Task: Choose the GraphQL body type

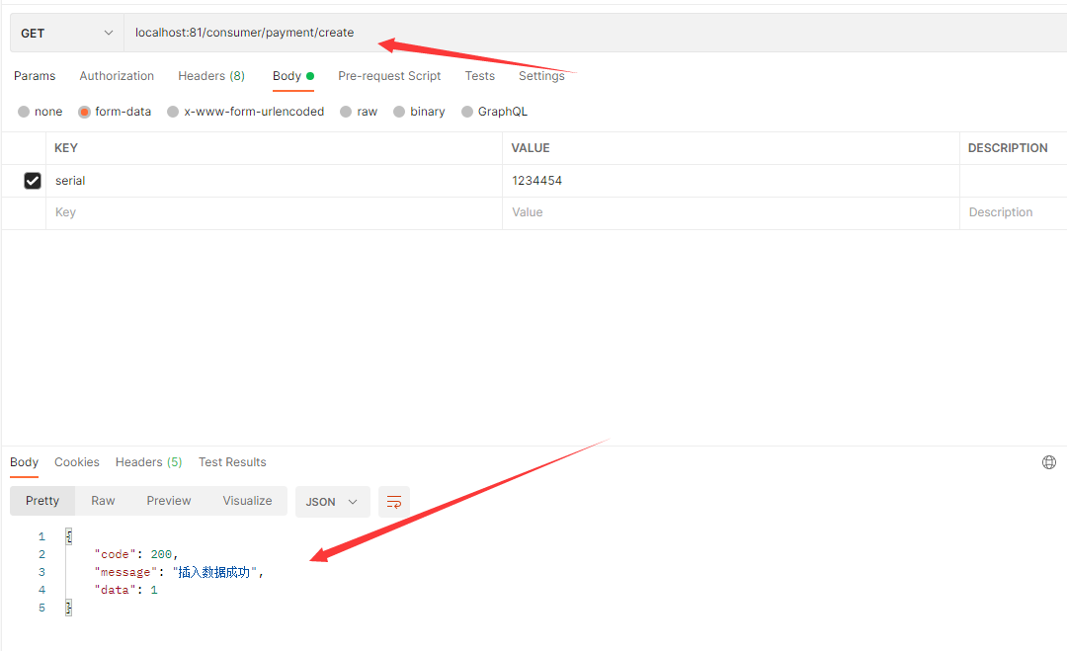Action: coord(495,112)
